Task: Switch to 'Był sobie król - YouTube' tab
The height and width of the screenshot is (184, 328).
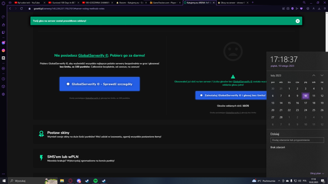Action: (x=29, y=3)
